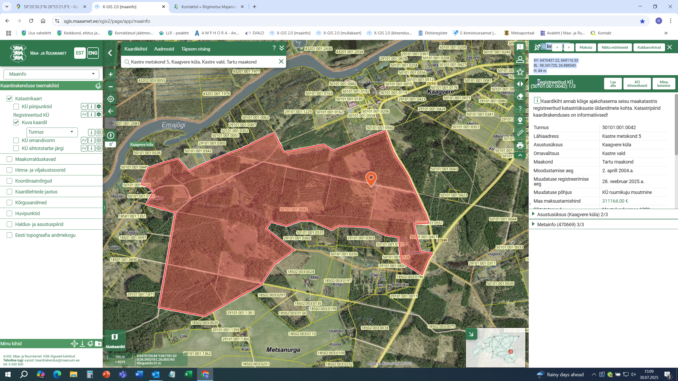Click the zoom out minus button

111,87
